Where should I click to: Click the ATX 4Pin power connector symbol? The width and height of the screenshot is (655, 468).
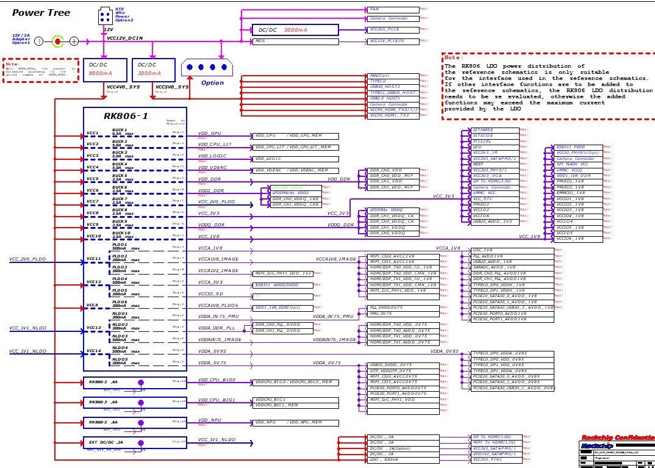click(x=105, y=16)
